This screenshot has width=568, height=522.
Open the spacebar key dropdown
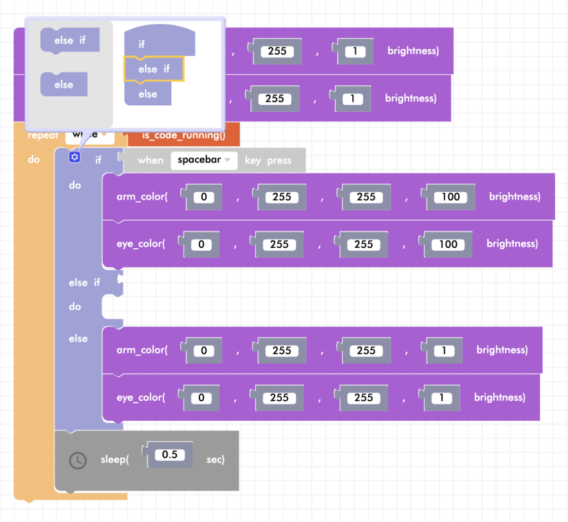204,161
